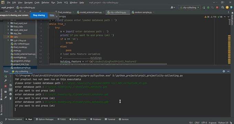Open the Problems tool window
234x124 pixels.
coord(96,119)
